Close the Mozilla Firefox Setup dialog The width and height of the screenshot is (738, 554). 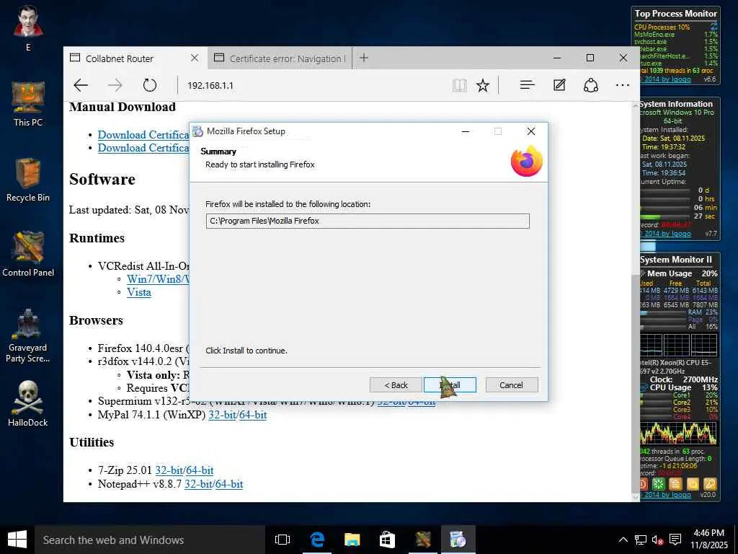[531, 131]
